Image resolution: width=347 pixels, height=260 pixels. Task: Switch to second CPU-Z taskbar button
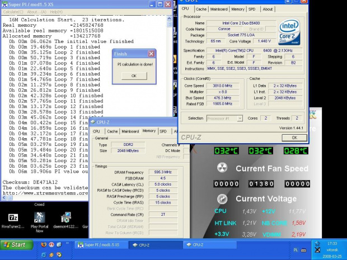pos(210,245)
